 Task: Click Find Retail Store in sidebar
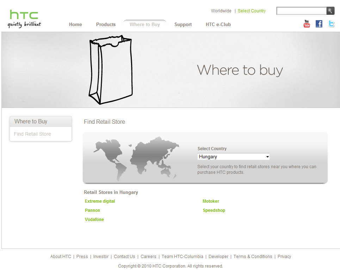click(x=32, y=134)
